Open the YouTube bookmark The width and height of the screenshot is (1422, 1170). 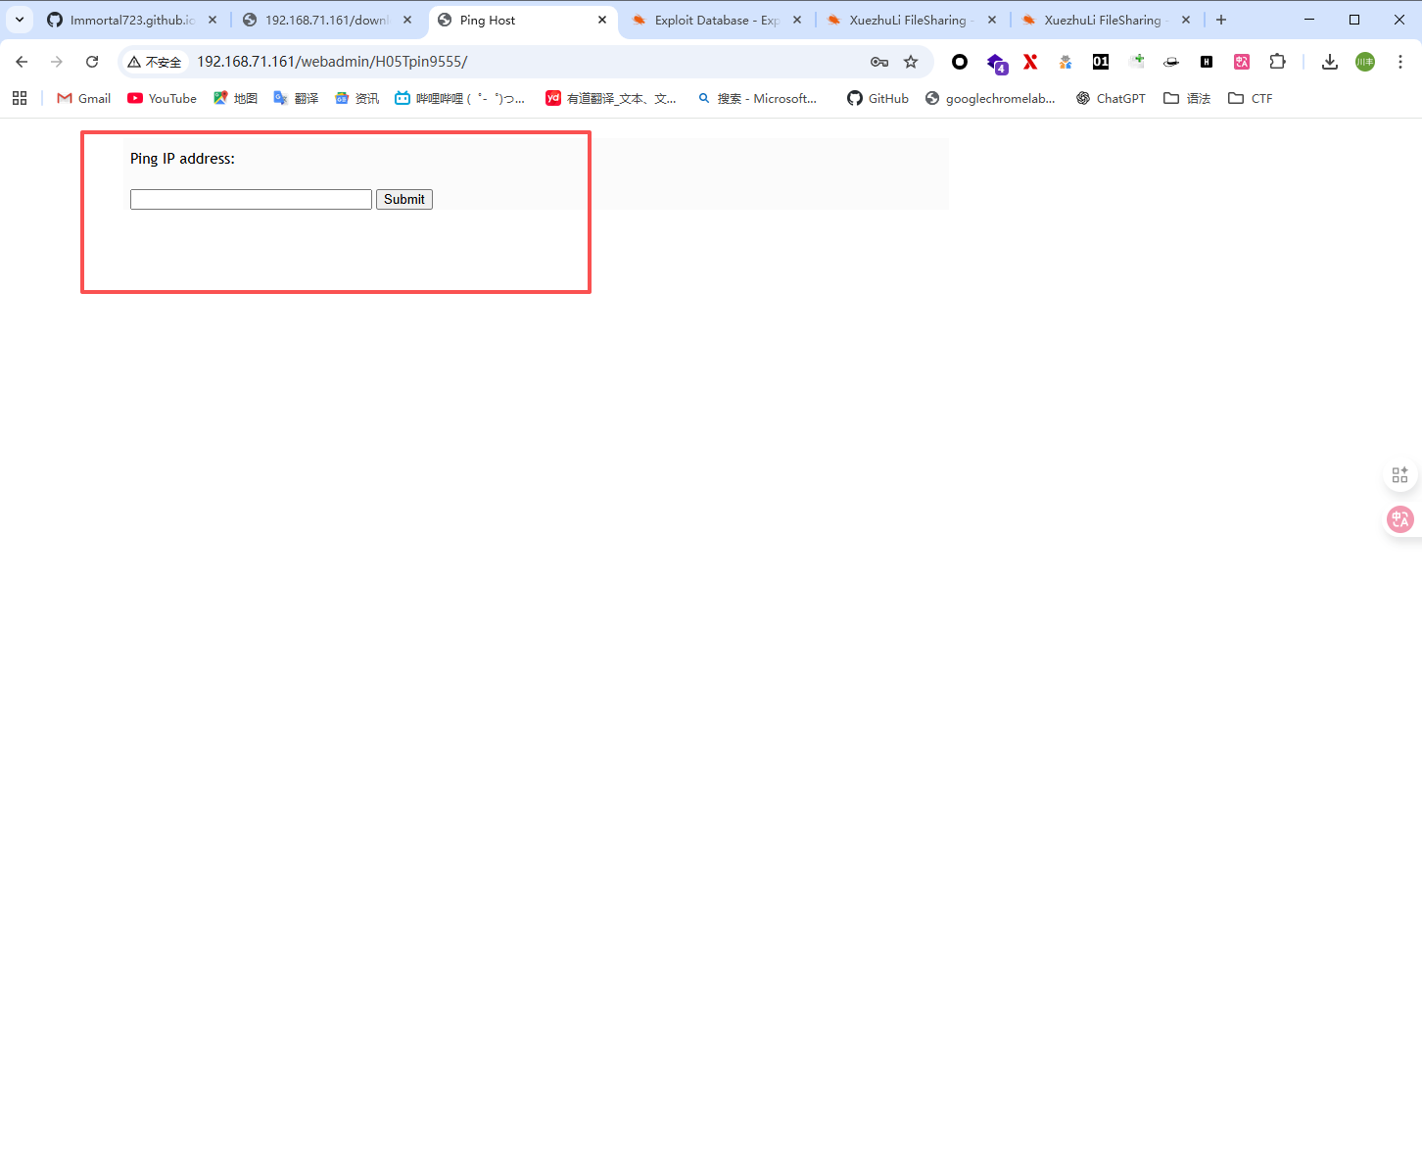click(x=162, y=98)
